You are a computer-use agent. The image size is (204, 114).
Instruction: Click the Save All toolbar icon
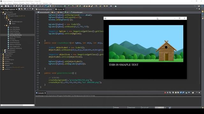[x=8, y=6]
